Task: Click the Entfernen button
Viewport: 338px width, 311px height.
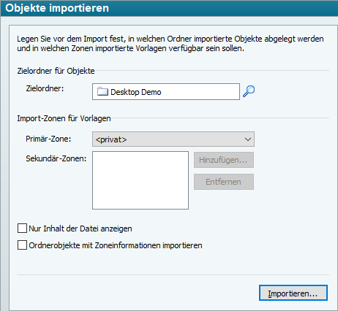Action: coord(224,182)
